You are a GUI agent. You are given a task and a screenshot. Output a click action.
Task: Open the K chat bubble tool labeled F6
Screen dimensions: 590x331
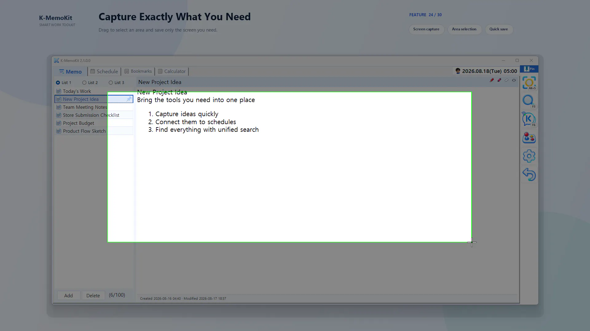(529, 119)
